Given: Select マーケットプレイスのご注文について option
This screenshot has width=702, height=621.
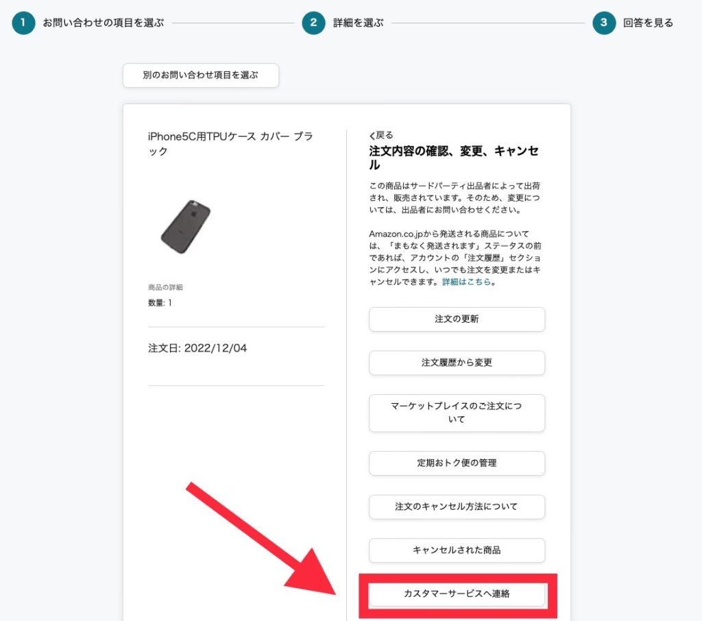Looking at the screenshot, I should [x=457, y=413].
